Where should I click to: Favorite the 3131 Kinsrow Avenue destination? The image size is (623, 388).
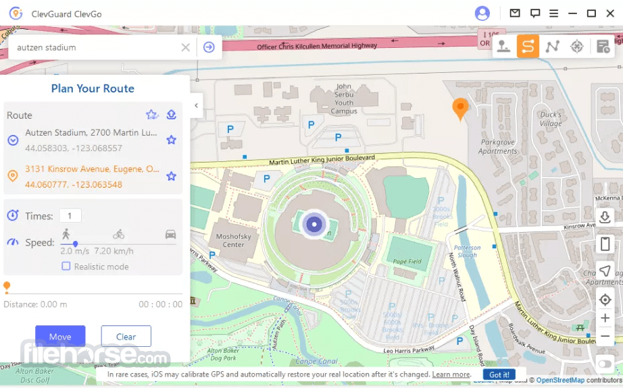click(x=171, y=175)
